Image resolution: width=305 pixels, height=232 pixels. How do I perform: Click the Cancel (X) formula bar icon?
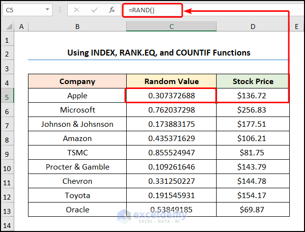[77, 10]
